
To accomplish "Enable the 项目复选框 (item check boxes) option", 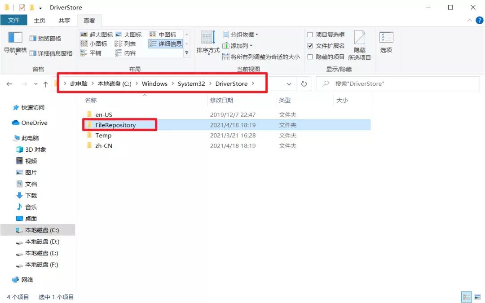I will (310, 34).
